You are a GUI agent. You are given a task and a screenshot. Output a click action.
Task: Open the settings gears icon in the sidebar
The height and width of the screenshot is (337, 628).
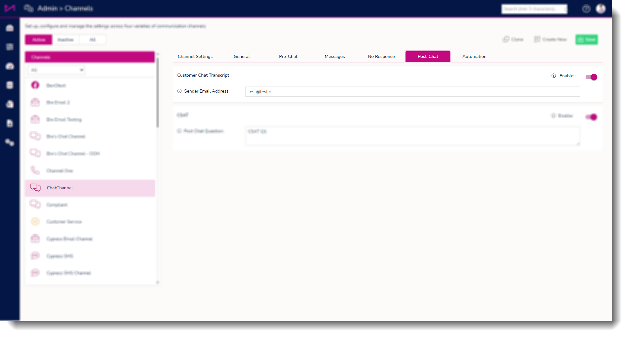pyautogui.click(x=10, y=142)
